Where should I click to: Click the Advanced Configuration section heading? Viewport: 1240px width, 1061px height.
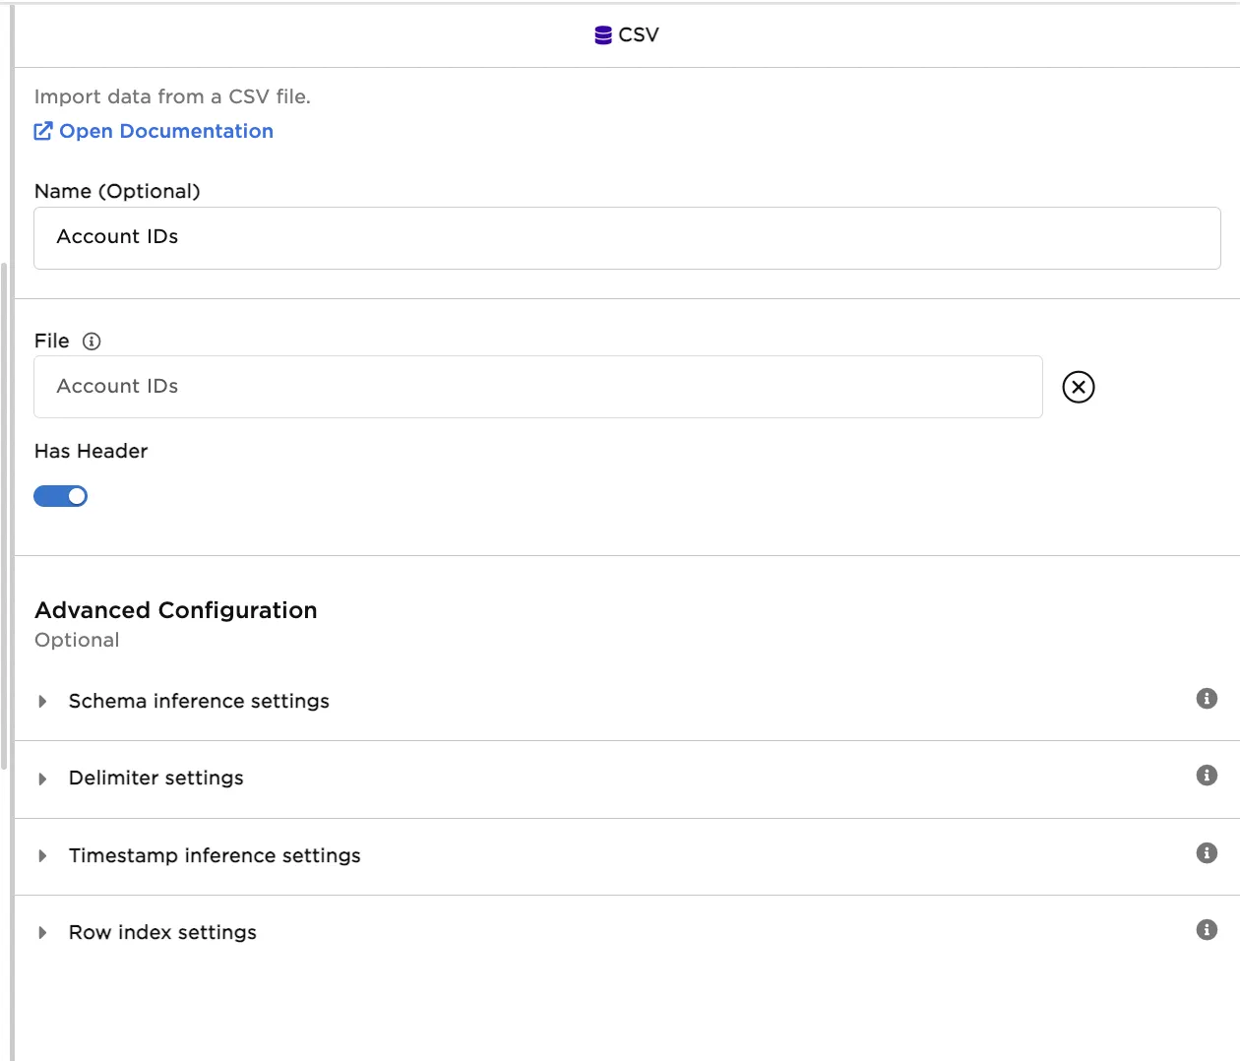[x=175, y=610]
